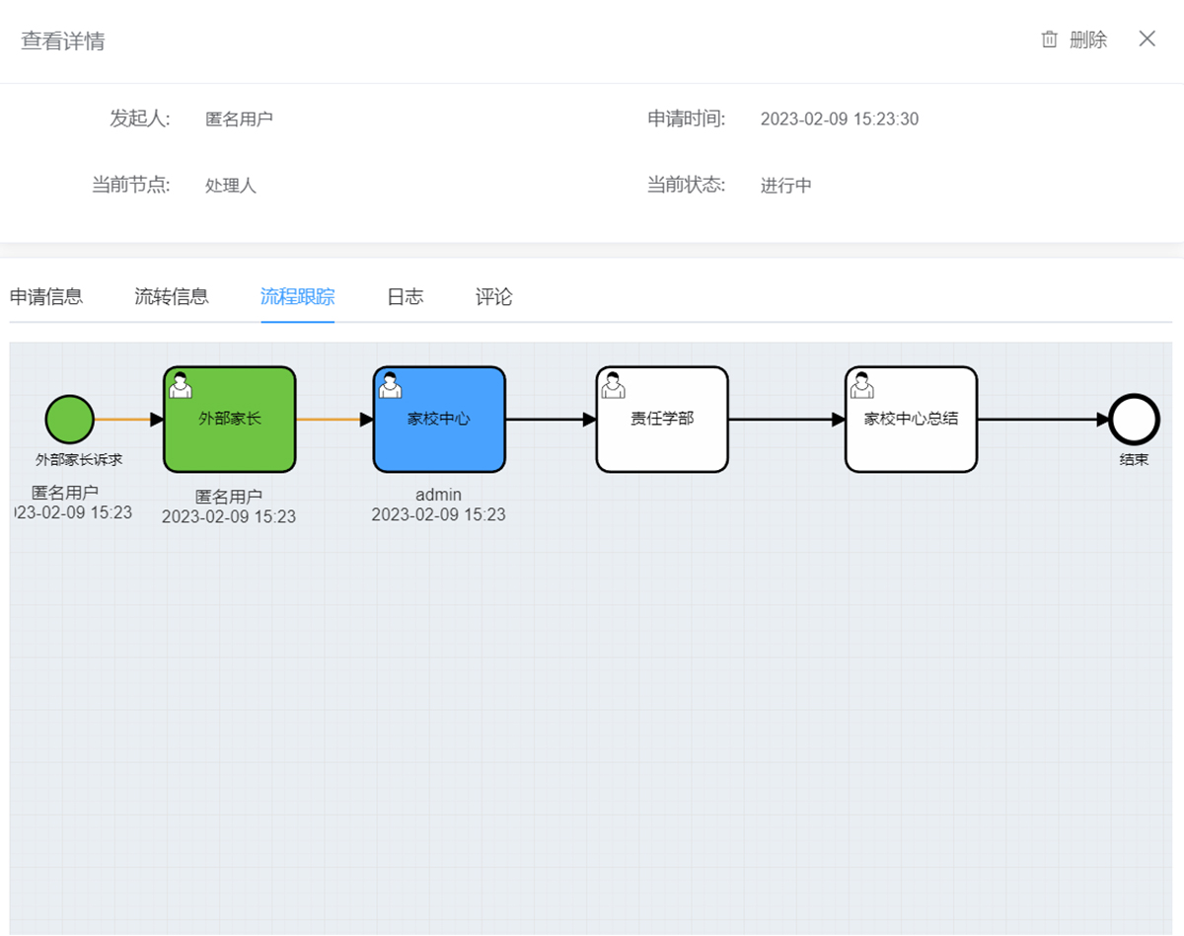This screenshot has width=1184, height=936.
Task: Select the green start event circle
Action: pos(69,420)
